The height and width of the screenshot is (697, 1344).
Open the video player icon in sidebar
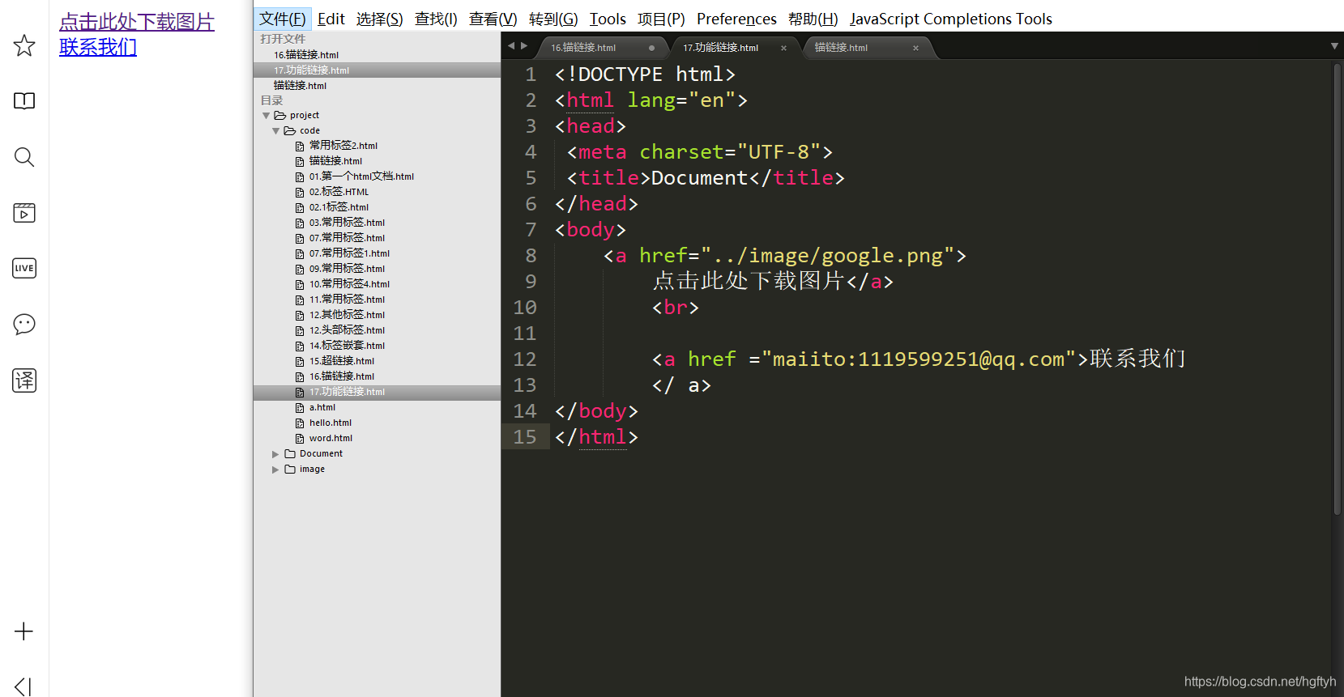click(24, 213)
